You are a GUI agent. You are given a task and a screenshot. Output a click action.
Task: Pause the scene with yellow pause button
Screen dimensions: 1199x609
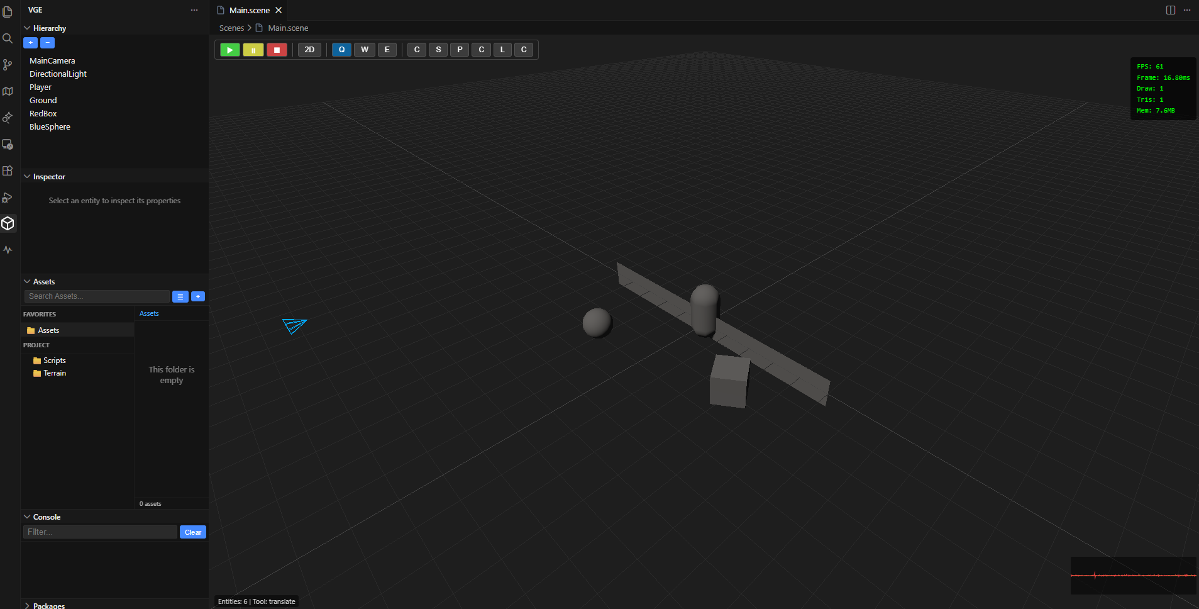253,50
